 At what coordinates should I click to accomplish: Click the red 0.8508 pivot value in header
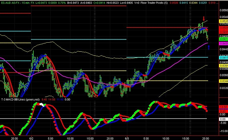tap(174, 3)
